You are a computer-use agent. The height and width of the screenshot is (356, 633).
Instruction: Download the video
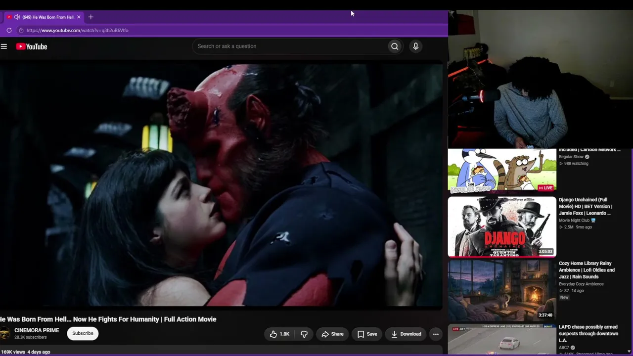coord(406,334)
